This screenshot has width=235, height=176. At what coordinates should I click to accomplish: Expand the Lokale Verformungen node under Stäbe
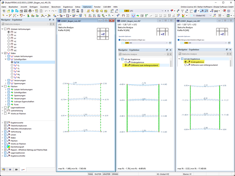tap(6, 56)
